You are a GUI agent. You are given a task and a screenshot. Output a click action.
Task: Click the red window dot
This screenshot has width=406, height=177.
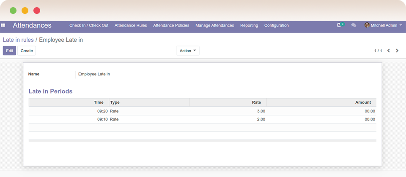click(37, 11)
